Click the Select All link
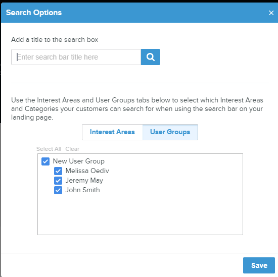This screenshot has width=278, height=277. click(49, 149)
